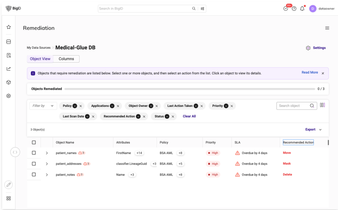This screenshot has width=338, height=210.
Task: Open the Read More link
Action: click(310, 73)
